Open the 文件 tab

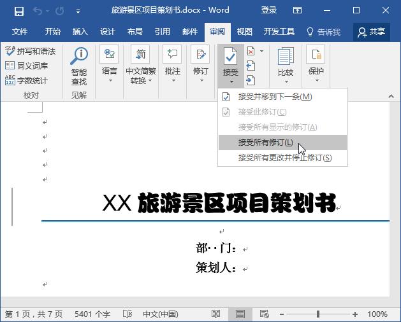(x=20, y=32)
